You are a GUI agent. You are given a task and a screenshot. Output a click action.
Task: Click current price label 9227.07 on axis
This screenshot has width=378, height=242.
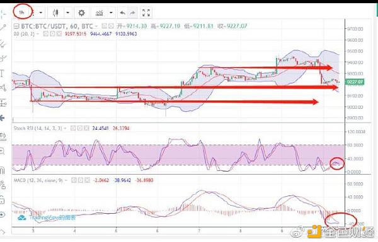pyautogui.click(x=355, y=82)
